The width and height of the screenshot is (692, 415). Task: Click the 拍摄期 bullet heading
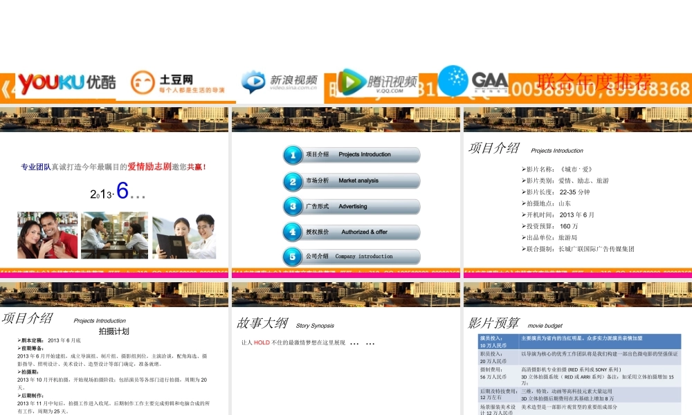click(x=28, y=372)
